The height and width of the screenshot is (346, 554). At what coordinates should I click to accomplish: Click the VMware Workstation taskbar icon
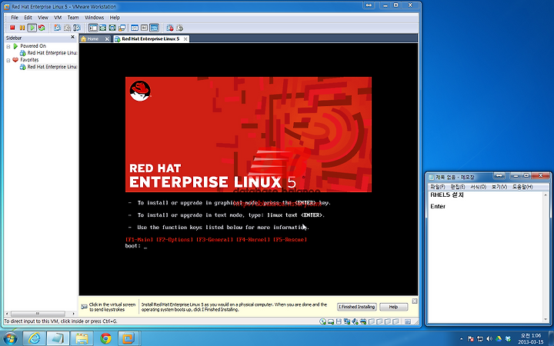129,338
